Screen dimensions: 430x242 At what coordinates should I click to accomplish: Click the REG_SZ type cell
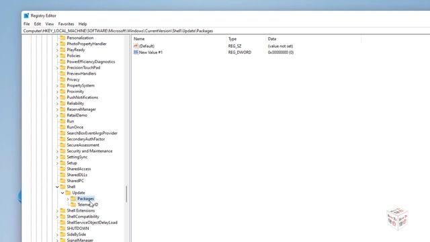pos(234,46)
